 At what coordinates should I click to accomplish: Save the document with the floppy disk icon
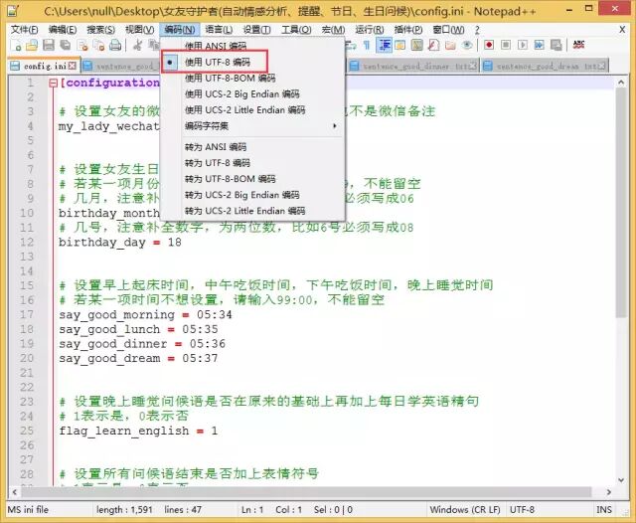click(x=49, y=45)
